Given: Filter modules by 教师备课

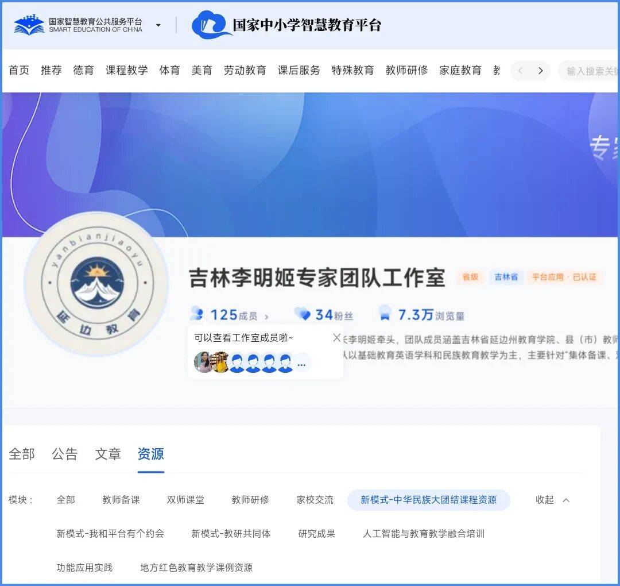Looking at the screenshot, I should [x=121, y=500].
